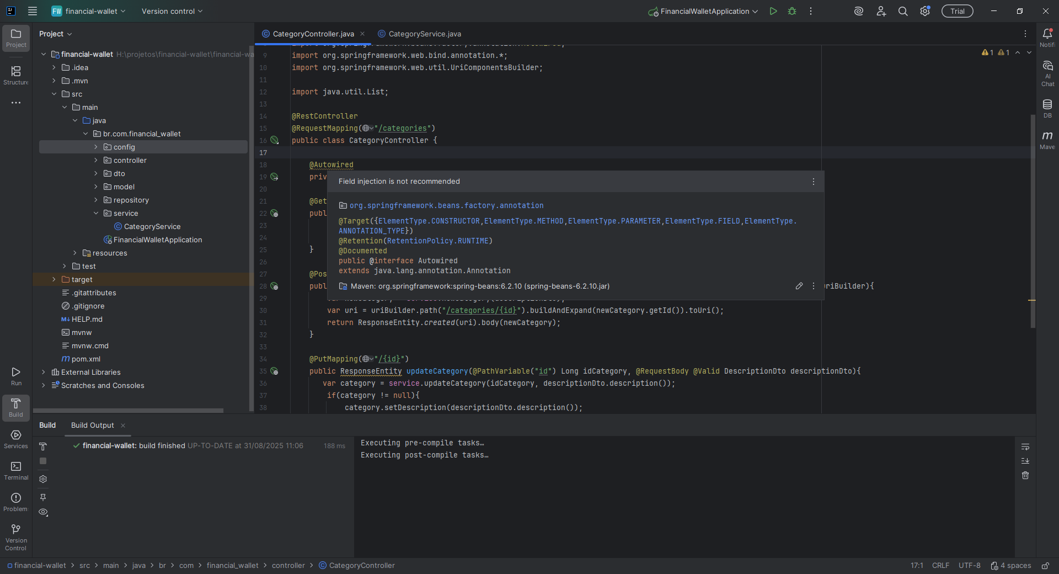This screenshot has width=1059, height=574.
Task: Expand External Libraries node
Action: point(44,372)
